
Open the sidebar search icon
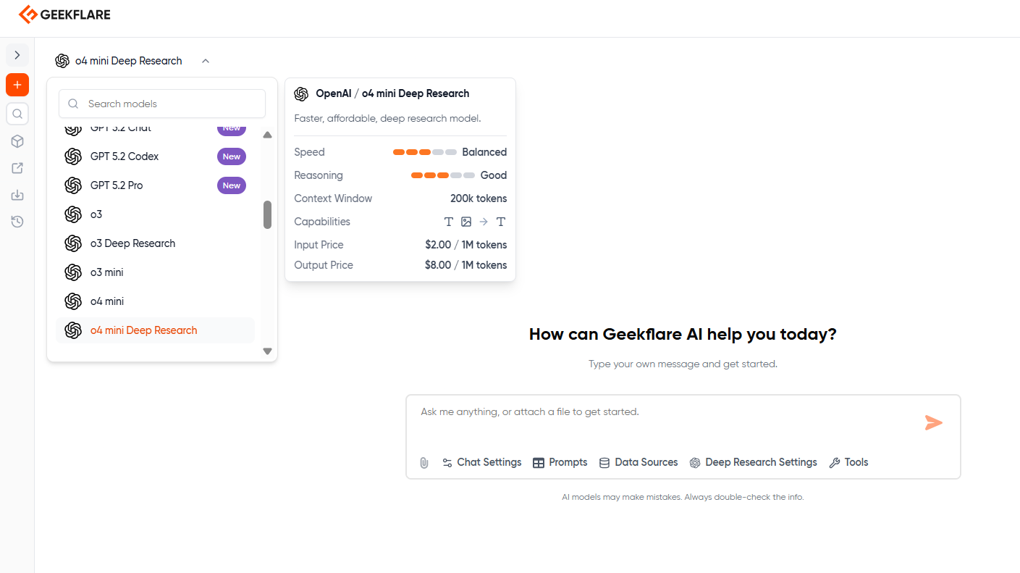pos(17,114)
